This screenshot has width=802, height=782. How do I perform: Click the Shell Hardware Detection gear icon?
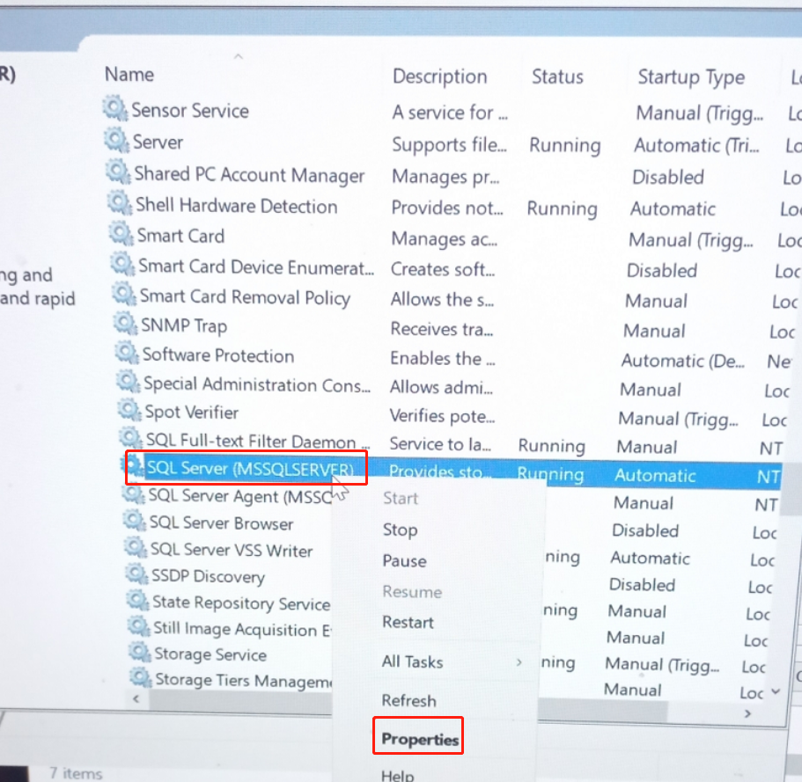pyautogui.click(x=120, y=203)
